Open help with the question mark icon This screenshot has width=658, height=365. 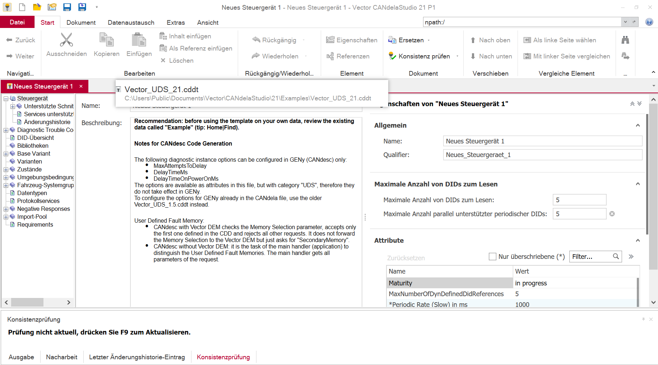(x=649, y=22)
